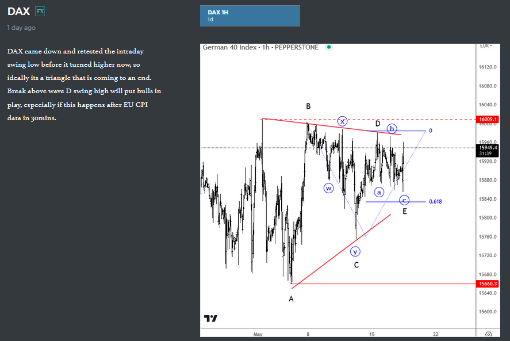
Task: Click the red 16009.1 price label
Action: [488, 119]
